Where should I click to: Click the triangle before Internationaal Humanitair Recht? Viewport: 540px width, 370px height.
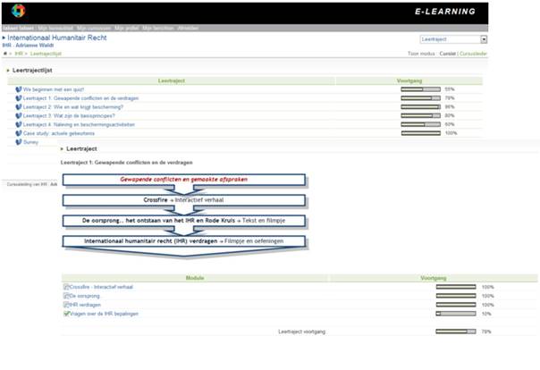(4, 38)
